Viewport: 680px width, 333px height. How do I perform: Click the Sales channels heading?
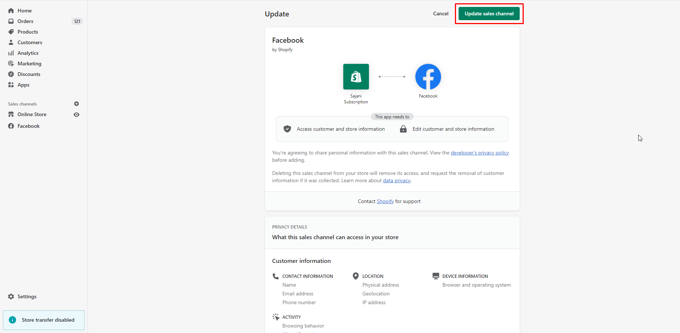pyautogui.click(x=22, y=104)
